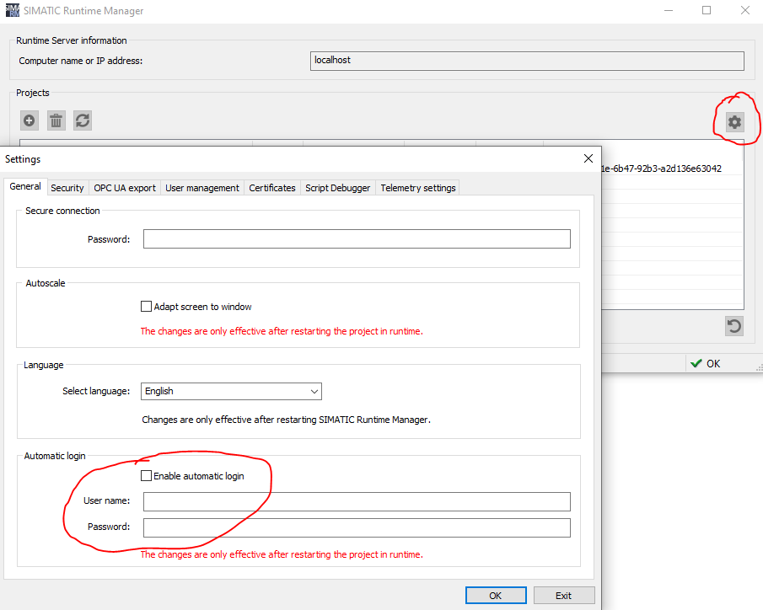The width and height of the screenshot is (763, 610).
Task: Focus the Secure connection Password field
Action: click(x=357, y=238)
